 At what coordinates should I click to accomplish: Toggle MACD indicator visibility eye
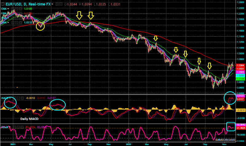point(14,98)
